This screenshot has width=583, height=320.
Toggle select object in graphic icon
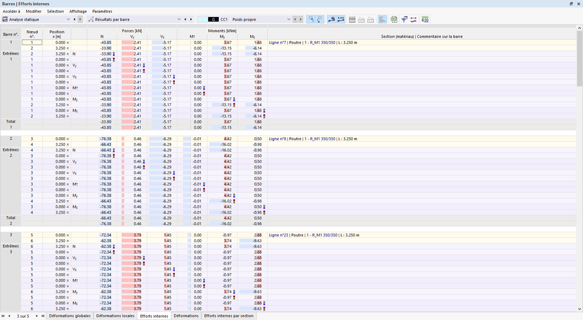point(310,19)
